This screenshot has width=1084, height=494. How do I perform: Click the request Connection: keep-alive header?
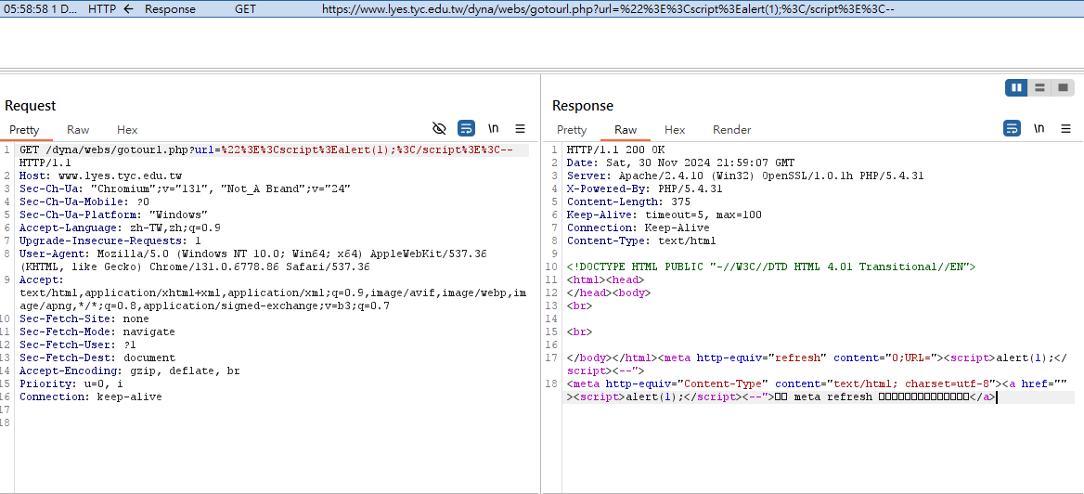[x=91, y=397]
